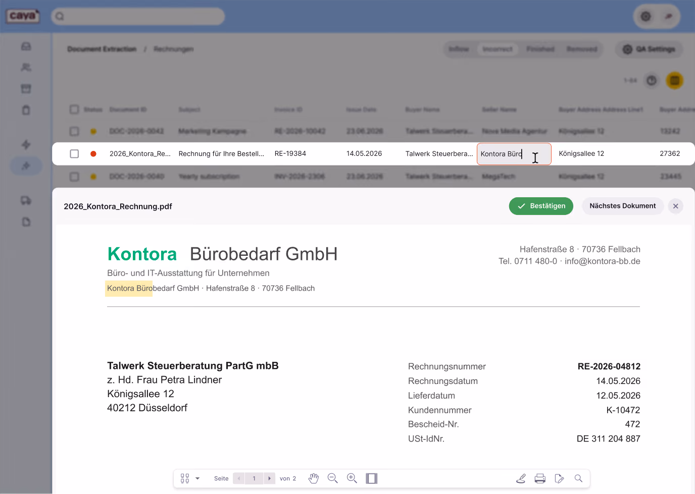Sort by the Issue Date column header
The height and width of the screenshot is (494, 695).
click(x=361, y=109)
